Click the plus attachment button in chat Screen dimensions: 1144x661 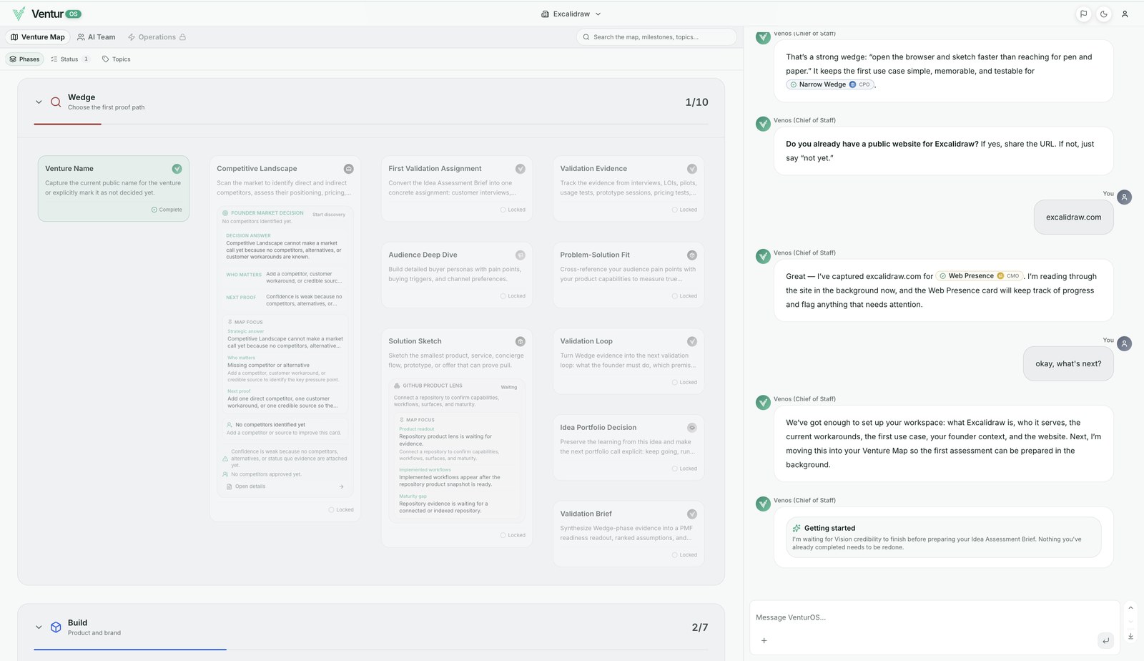[x=764, y=641]
